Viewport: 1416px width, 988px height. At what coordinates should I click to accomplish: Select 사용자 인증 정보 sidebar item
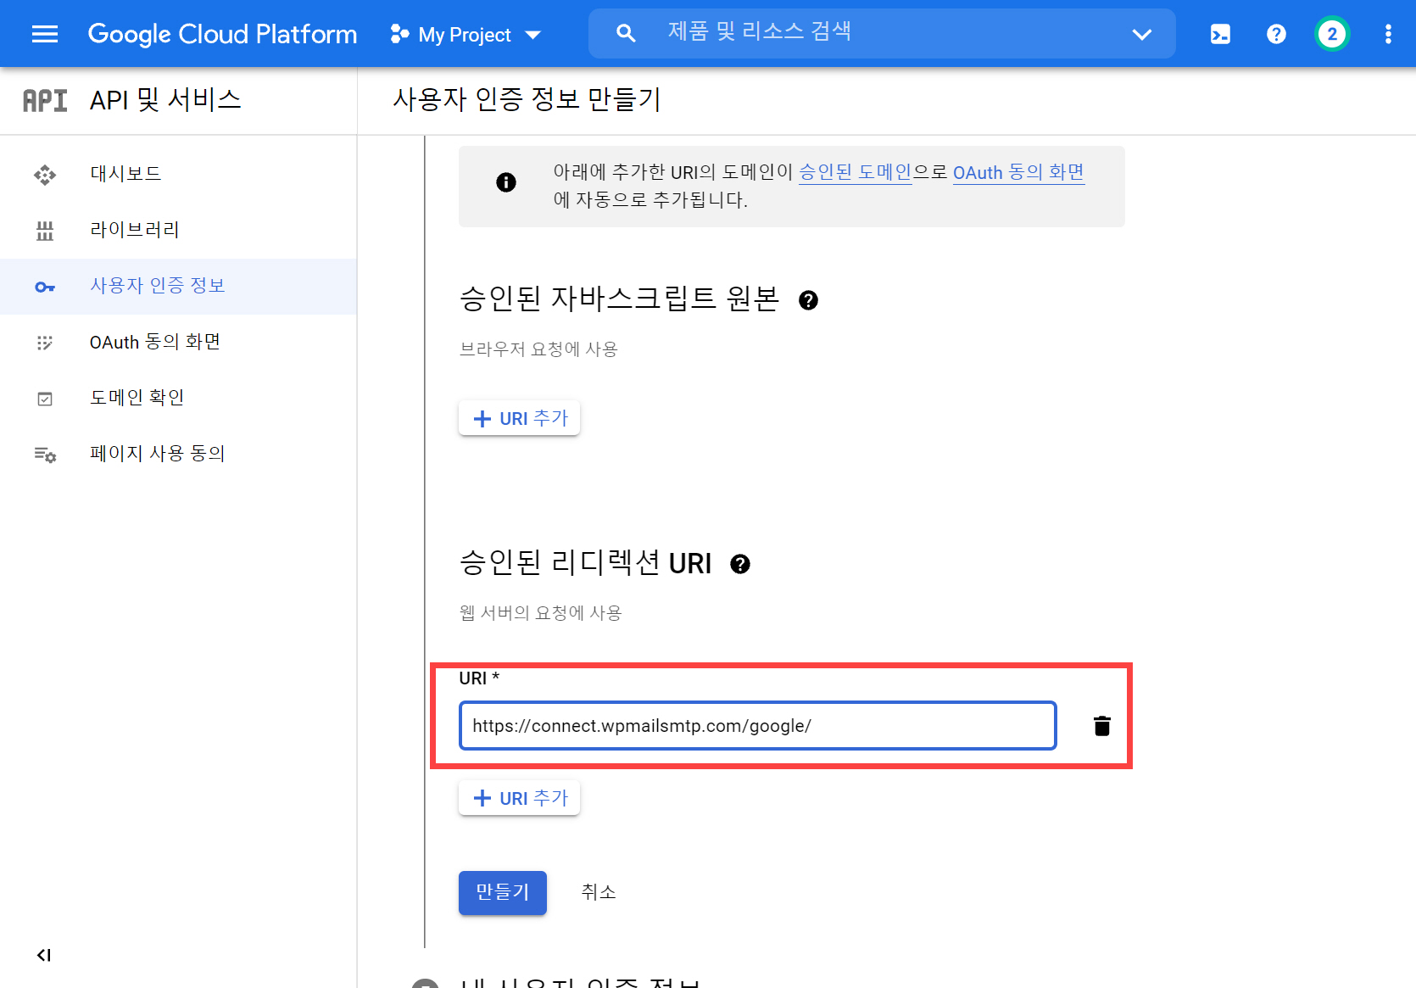click(x=178, y=286)
